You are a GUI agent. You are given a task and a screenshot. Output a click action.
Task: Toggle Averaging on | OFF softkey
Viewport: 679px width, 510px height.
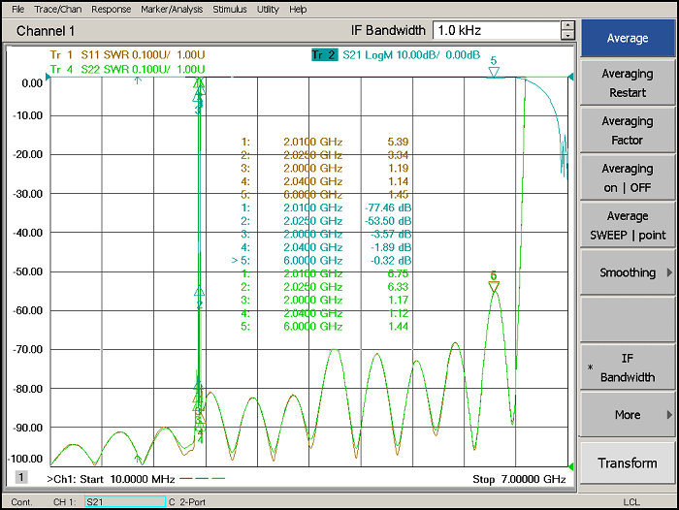(x=628, y=178)
